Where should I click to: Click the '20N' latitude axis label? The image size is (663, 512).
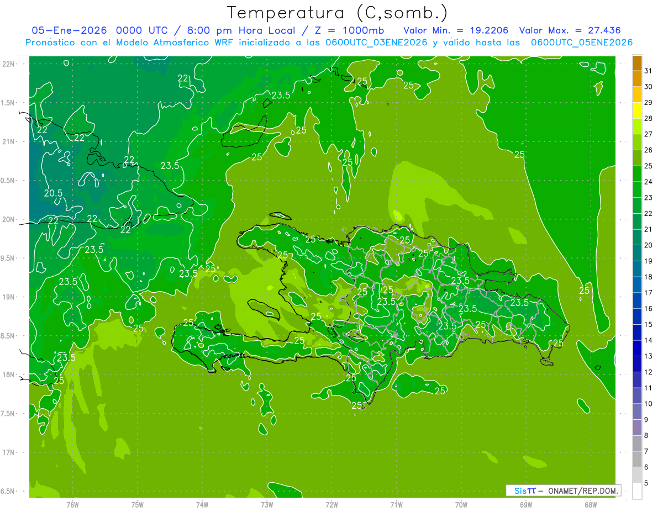click(x=9, y=219)
